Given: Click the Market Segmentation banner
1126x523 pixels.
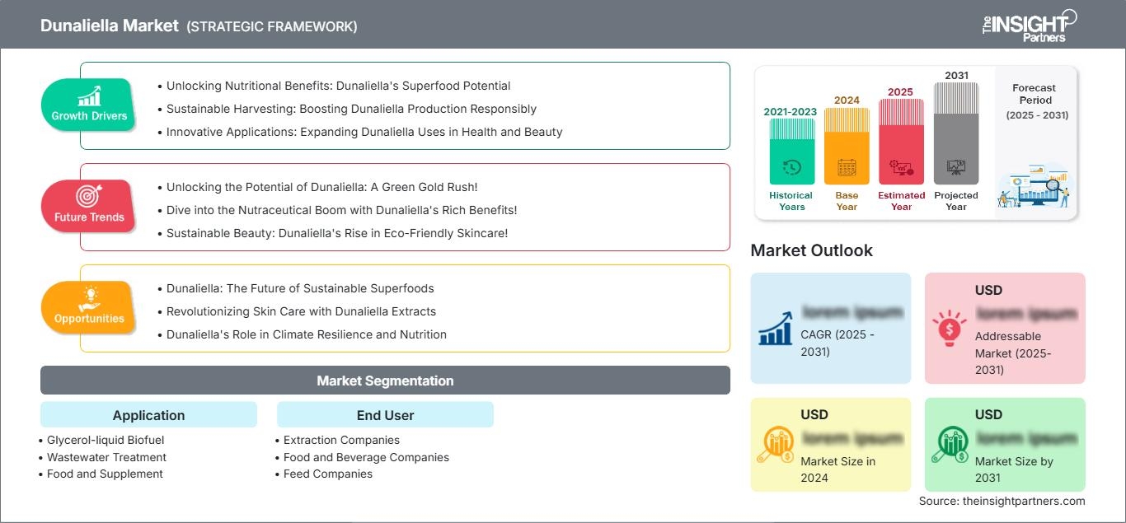Looking at the screenshot, I should [385, 381].
